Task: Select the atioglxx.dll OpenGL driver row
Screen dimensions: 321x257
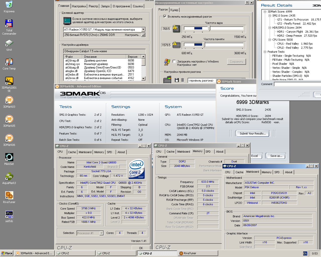Action: (102, 71)
